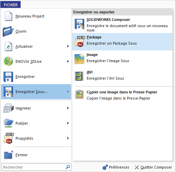The width and height of the screenshot is (176, 172).
Task: Save as SOLIDWORKS Composer document
Action: (x=122, y=24)
